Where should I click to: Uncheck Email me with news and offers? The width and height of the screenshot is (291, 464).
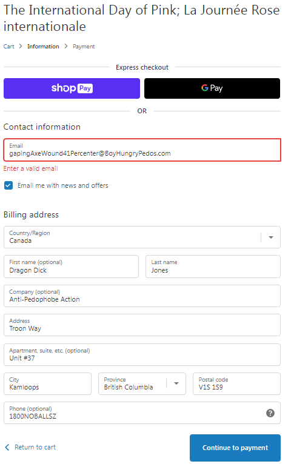click(x=8, y=185)
